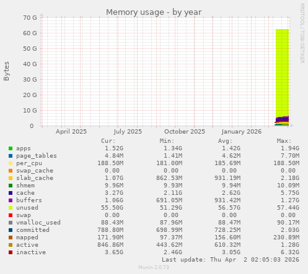Click the 'swap_cache' legend label
This screenshot has height=274, width=308.
(35, 171)
